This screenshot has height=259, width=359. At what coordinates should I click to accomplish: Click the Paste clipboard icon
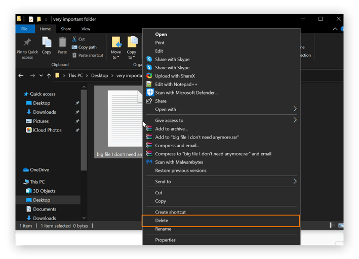point(62,44)
